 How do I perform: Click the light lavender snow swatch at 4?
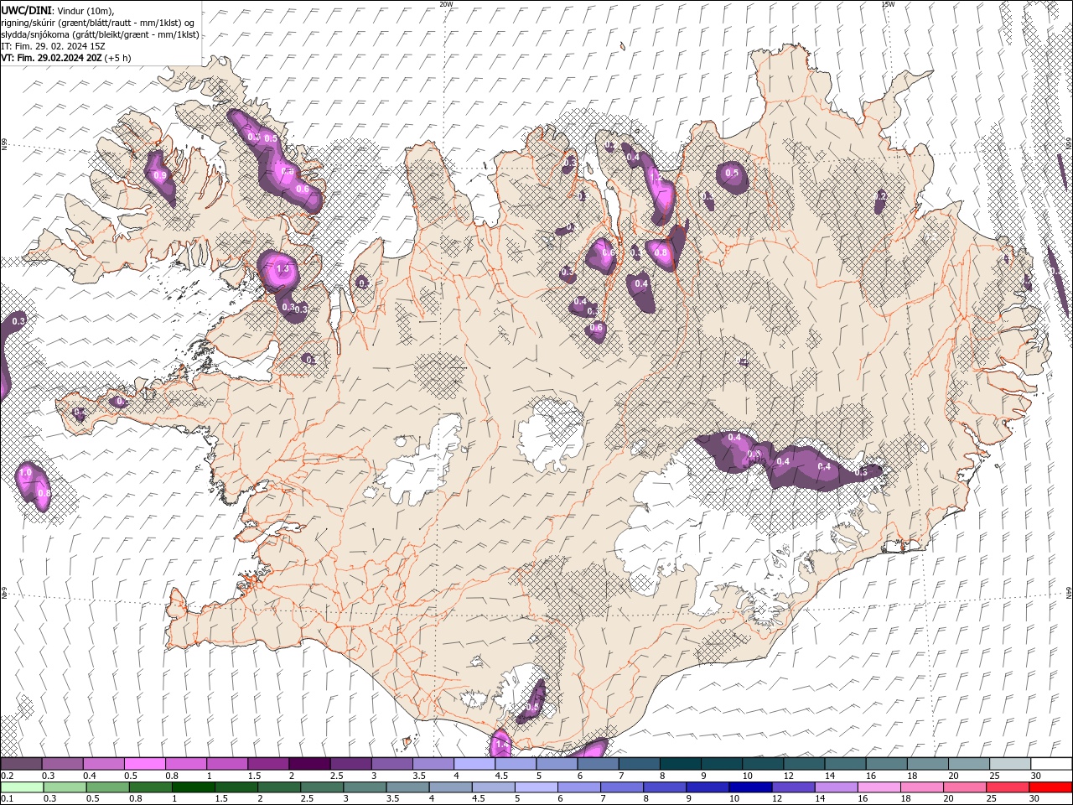point(474,764)
